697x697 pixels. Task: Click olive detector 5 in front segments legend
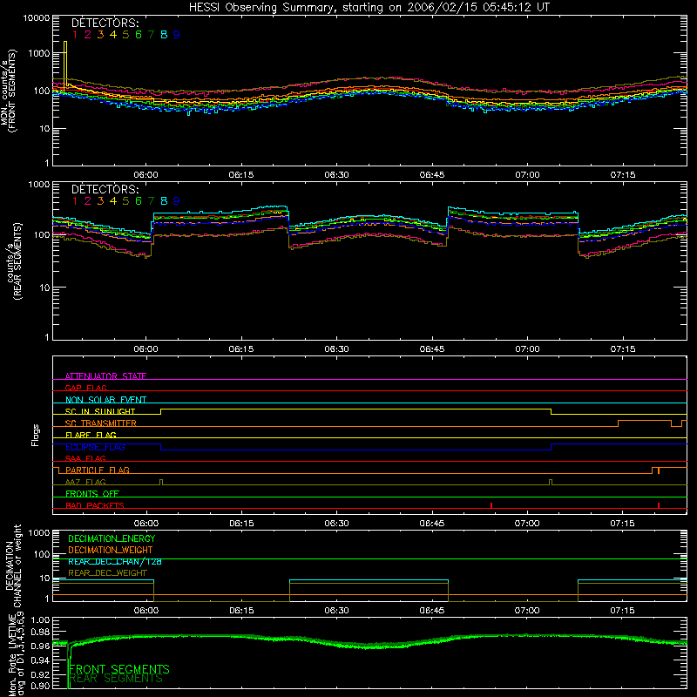125,34
